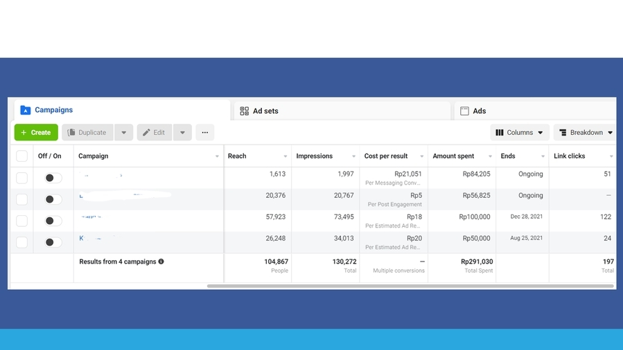The image size is (623, 350).
Task: Toggle on the campaign with reach 20,376
Action: [x=53, y=199]
